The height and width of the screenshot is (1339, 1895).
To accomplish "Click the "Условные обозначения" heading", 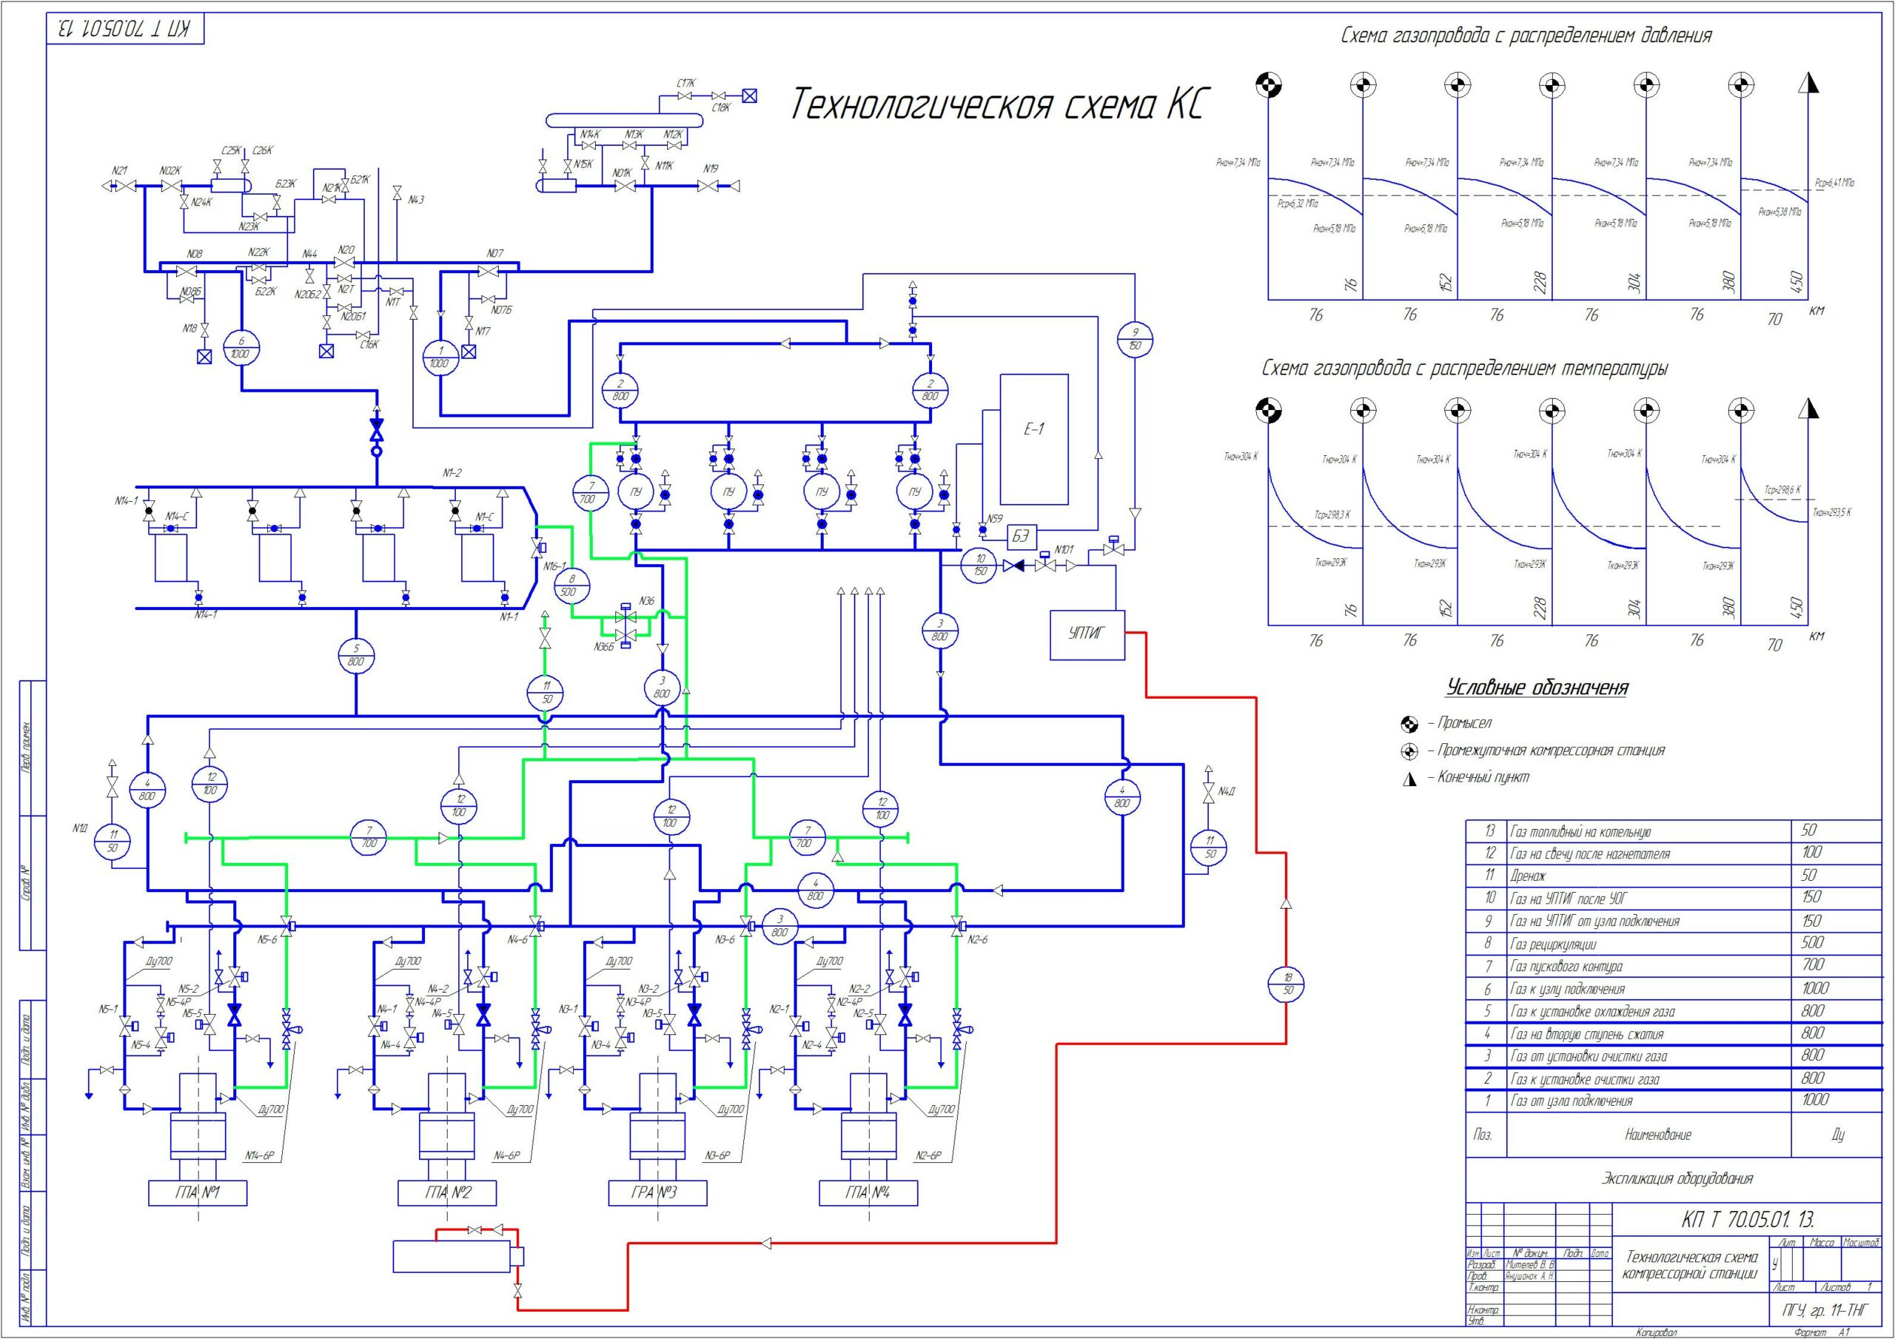I will pyautogui.click(x=1537, y=687).
